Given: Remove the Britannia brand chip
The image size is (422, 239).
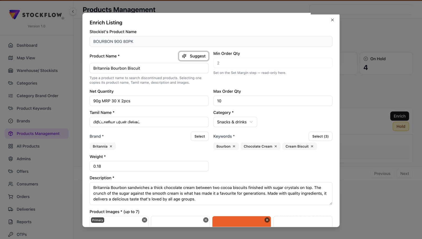Looking at the screenshot, I should (111, 146).
